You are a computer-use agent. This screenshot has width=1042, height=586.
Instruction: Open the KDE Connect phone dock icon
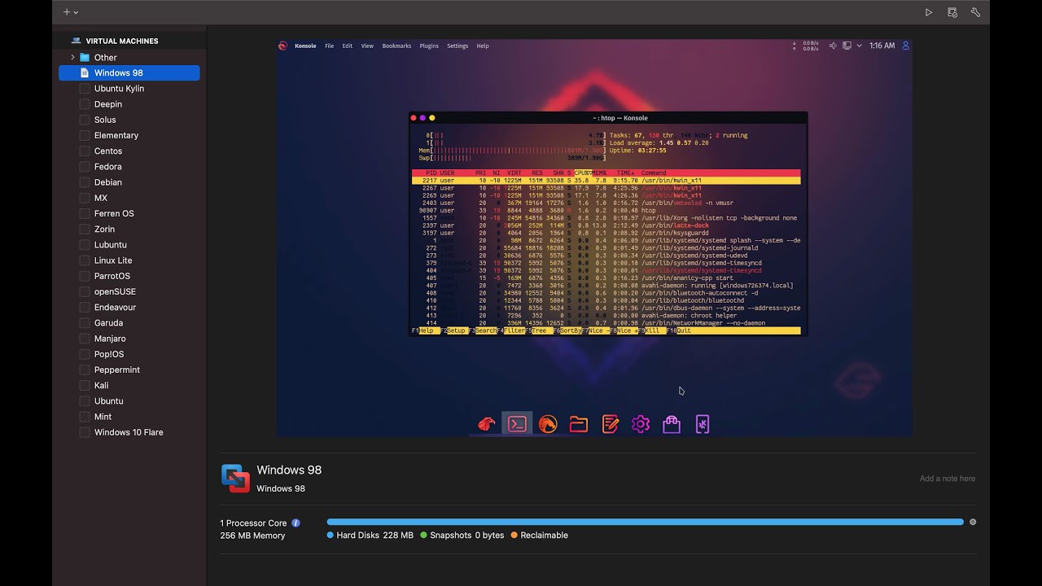pos(703,424)
